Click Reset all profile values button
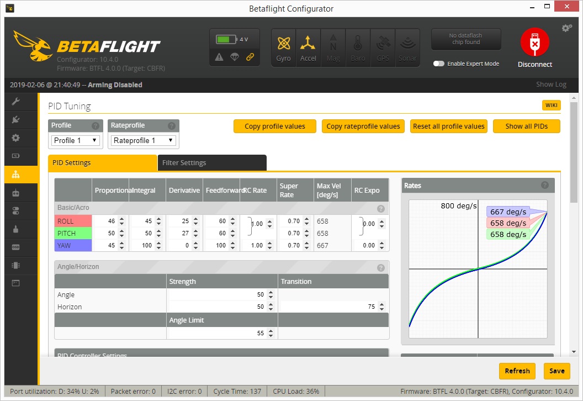 pyautogui.click(x=449, y=126)
